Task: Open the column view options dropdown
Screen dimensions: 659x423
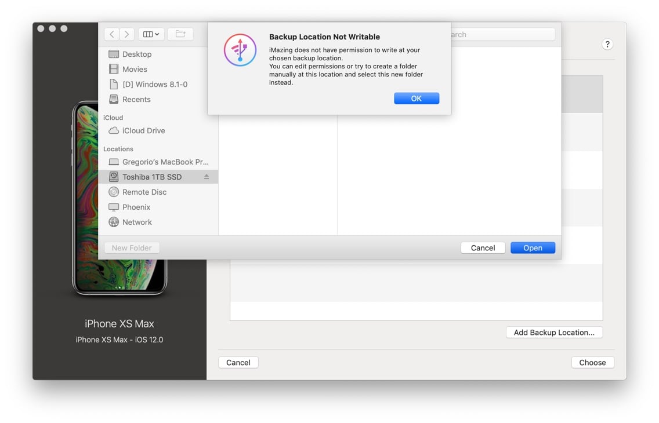Action: point(151,34)
